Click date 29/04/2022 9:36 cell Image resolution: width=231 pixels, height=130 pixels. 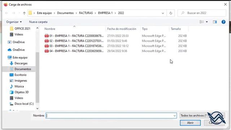tap(117, 51)
